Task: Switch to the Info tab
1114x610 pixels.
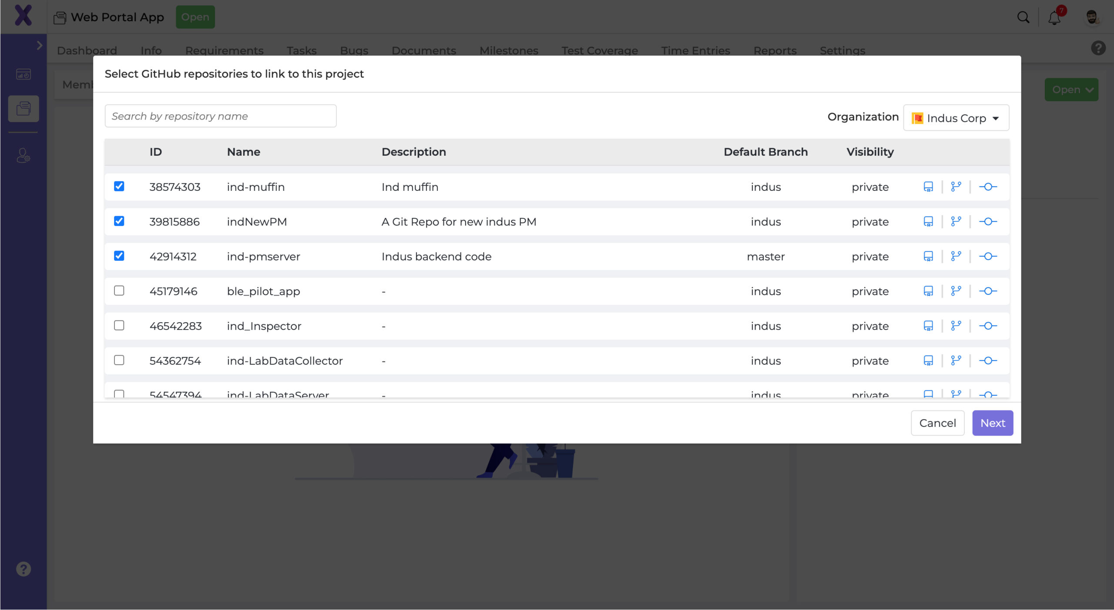Action: point(151,50)
